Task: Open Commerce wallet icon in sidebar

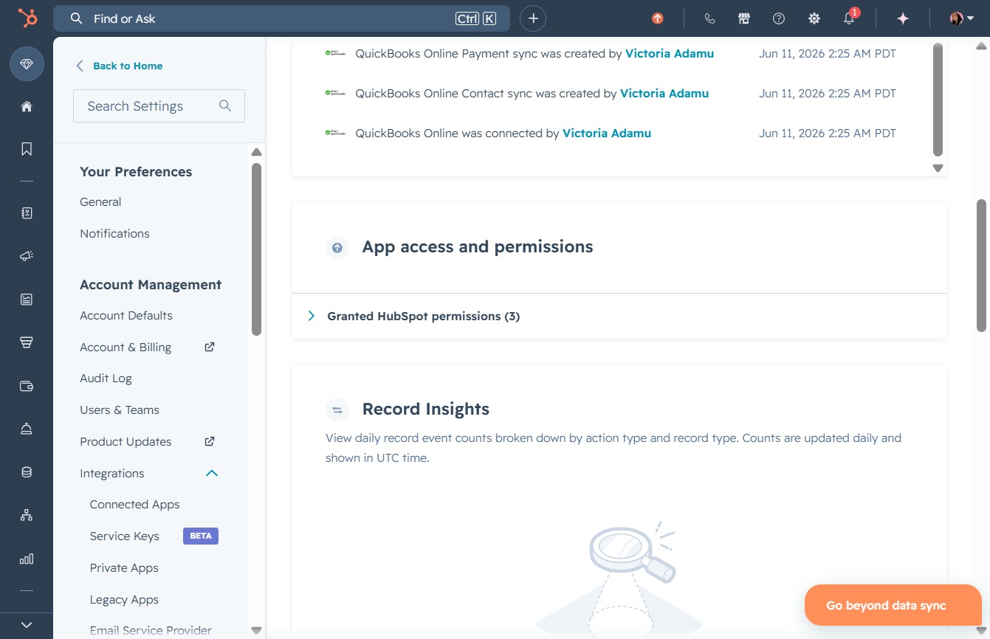Action: point(27,385)
